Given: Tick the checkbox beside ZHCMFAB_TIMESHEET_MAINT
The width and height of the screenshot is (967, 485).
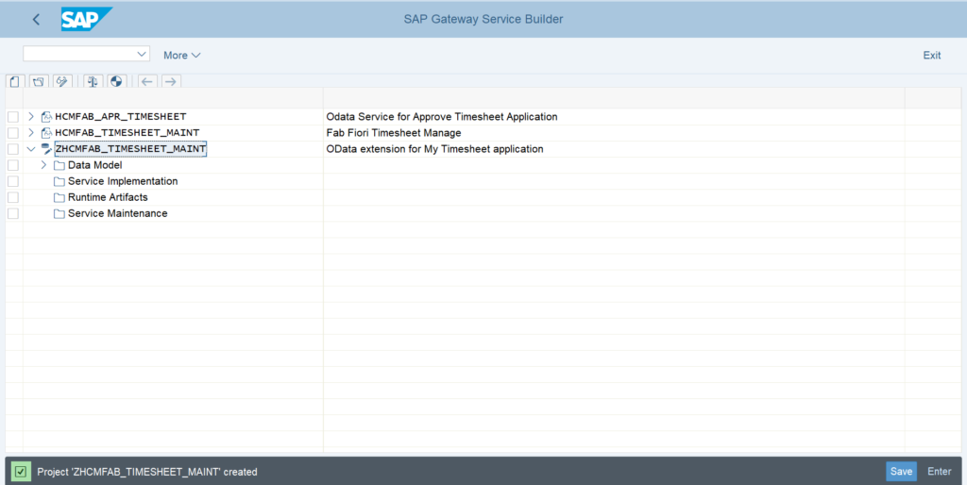Looking at the screenshot, I should pyautogui.click(x=13, y=149).
